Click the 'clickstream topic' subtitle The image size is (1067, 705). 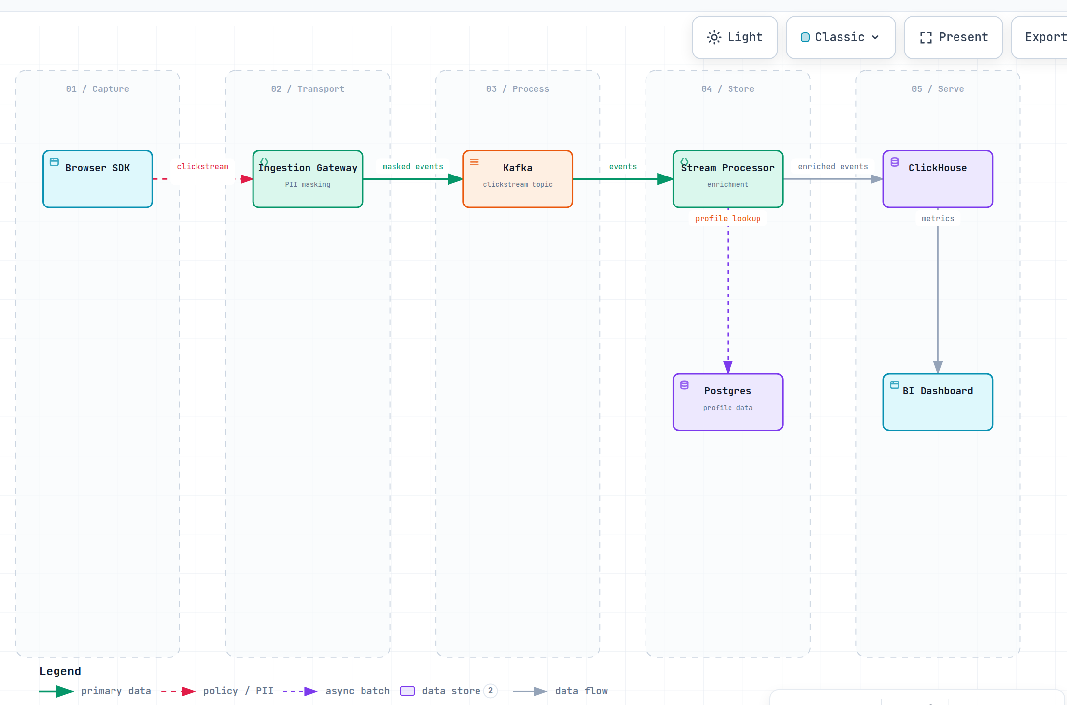click(518, 185)
